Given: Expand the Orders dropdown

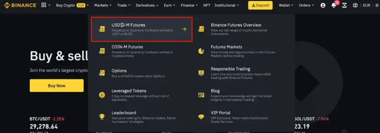Looking at the screenshot, I should click(306, 5).
